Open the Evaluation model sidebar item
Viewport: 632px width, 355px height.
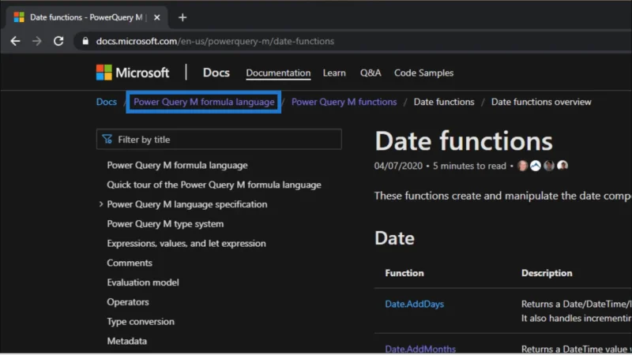pos(143,282)
